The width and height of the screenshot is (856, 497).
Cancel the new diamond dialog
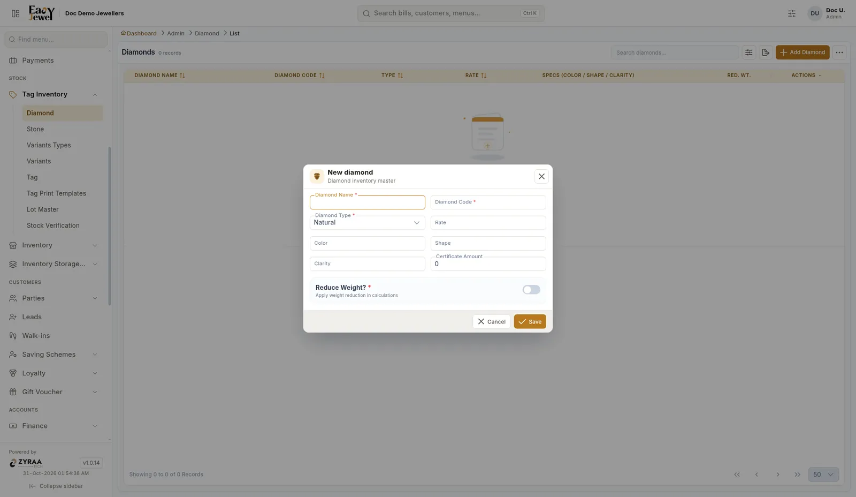[x=491, y=321]
